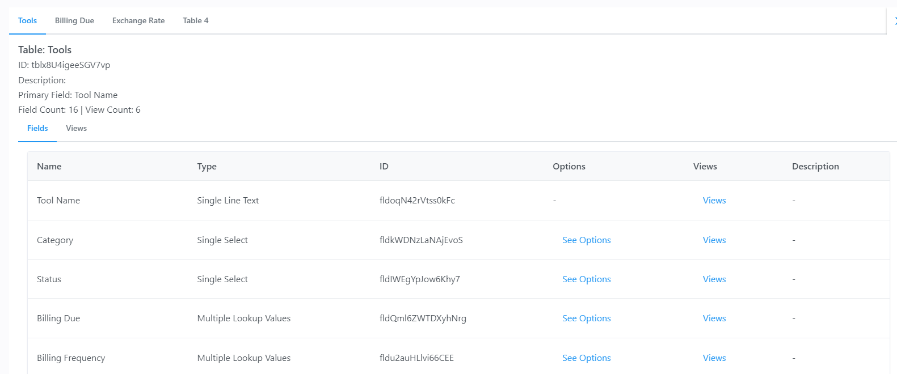Screen dimensions: 897x374
Task: Click the Type column header
Action: tap(207, 167)
